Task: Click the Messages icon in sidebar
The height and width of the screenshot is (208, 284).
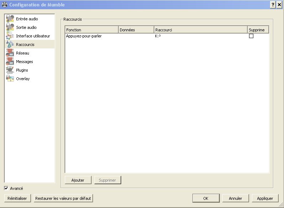Action: pos(10,61)
